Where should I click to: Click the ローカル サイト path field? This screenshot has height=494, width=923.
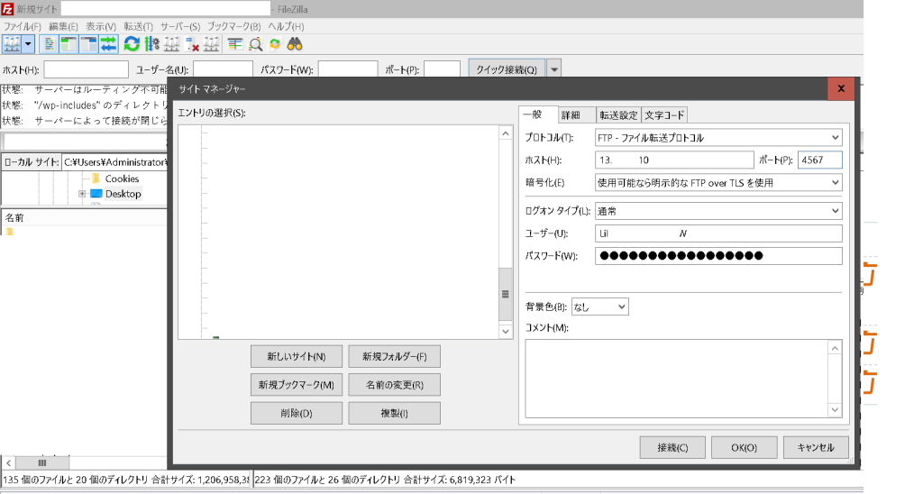point(114,162)
